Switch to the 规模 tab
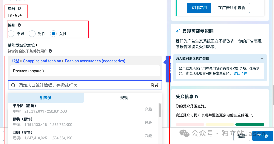 coord(124,98)
